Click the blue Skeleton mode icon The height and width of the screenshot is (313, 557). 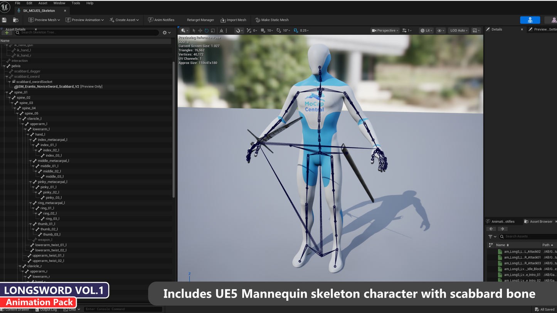coord(530,20)
